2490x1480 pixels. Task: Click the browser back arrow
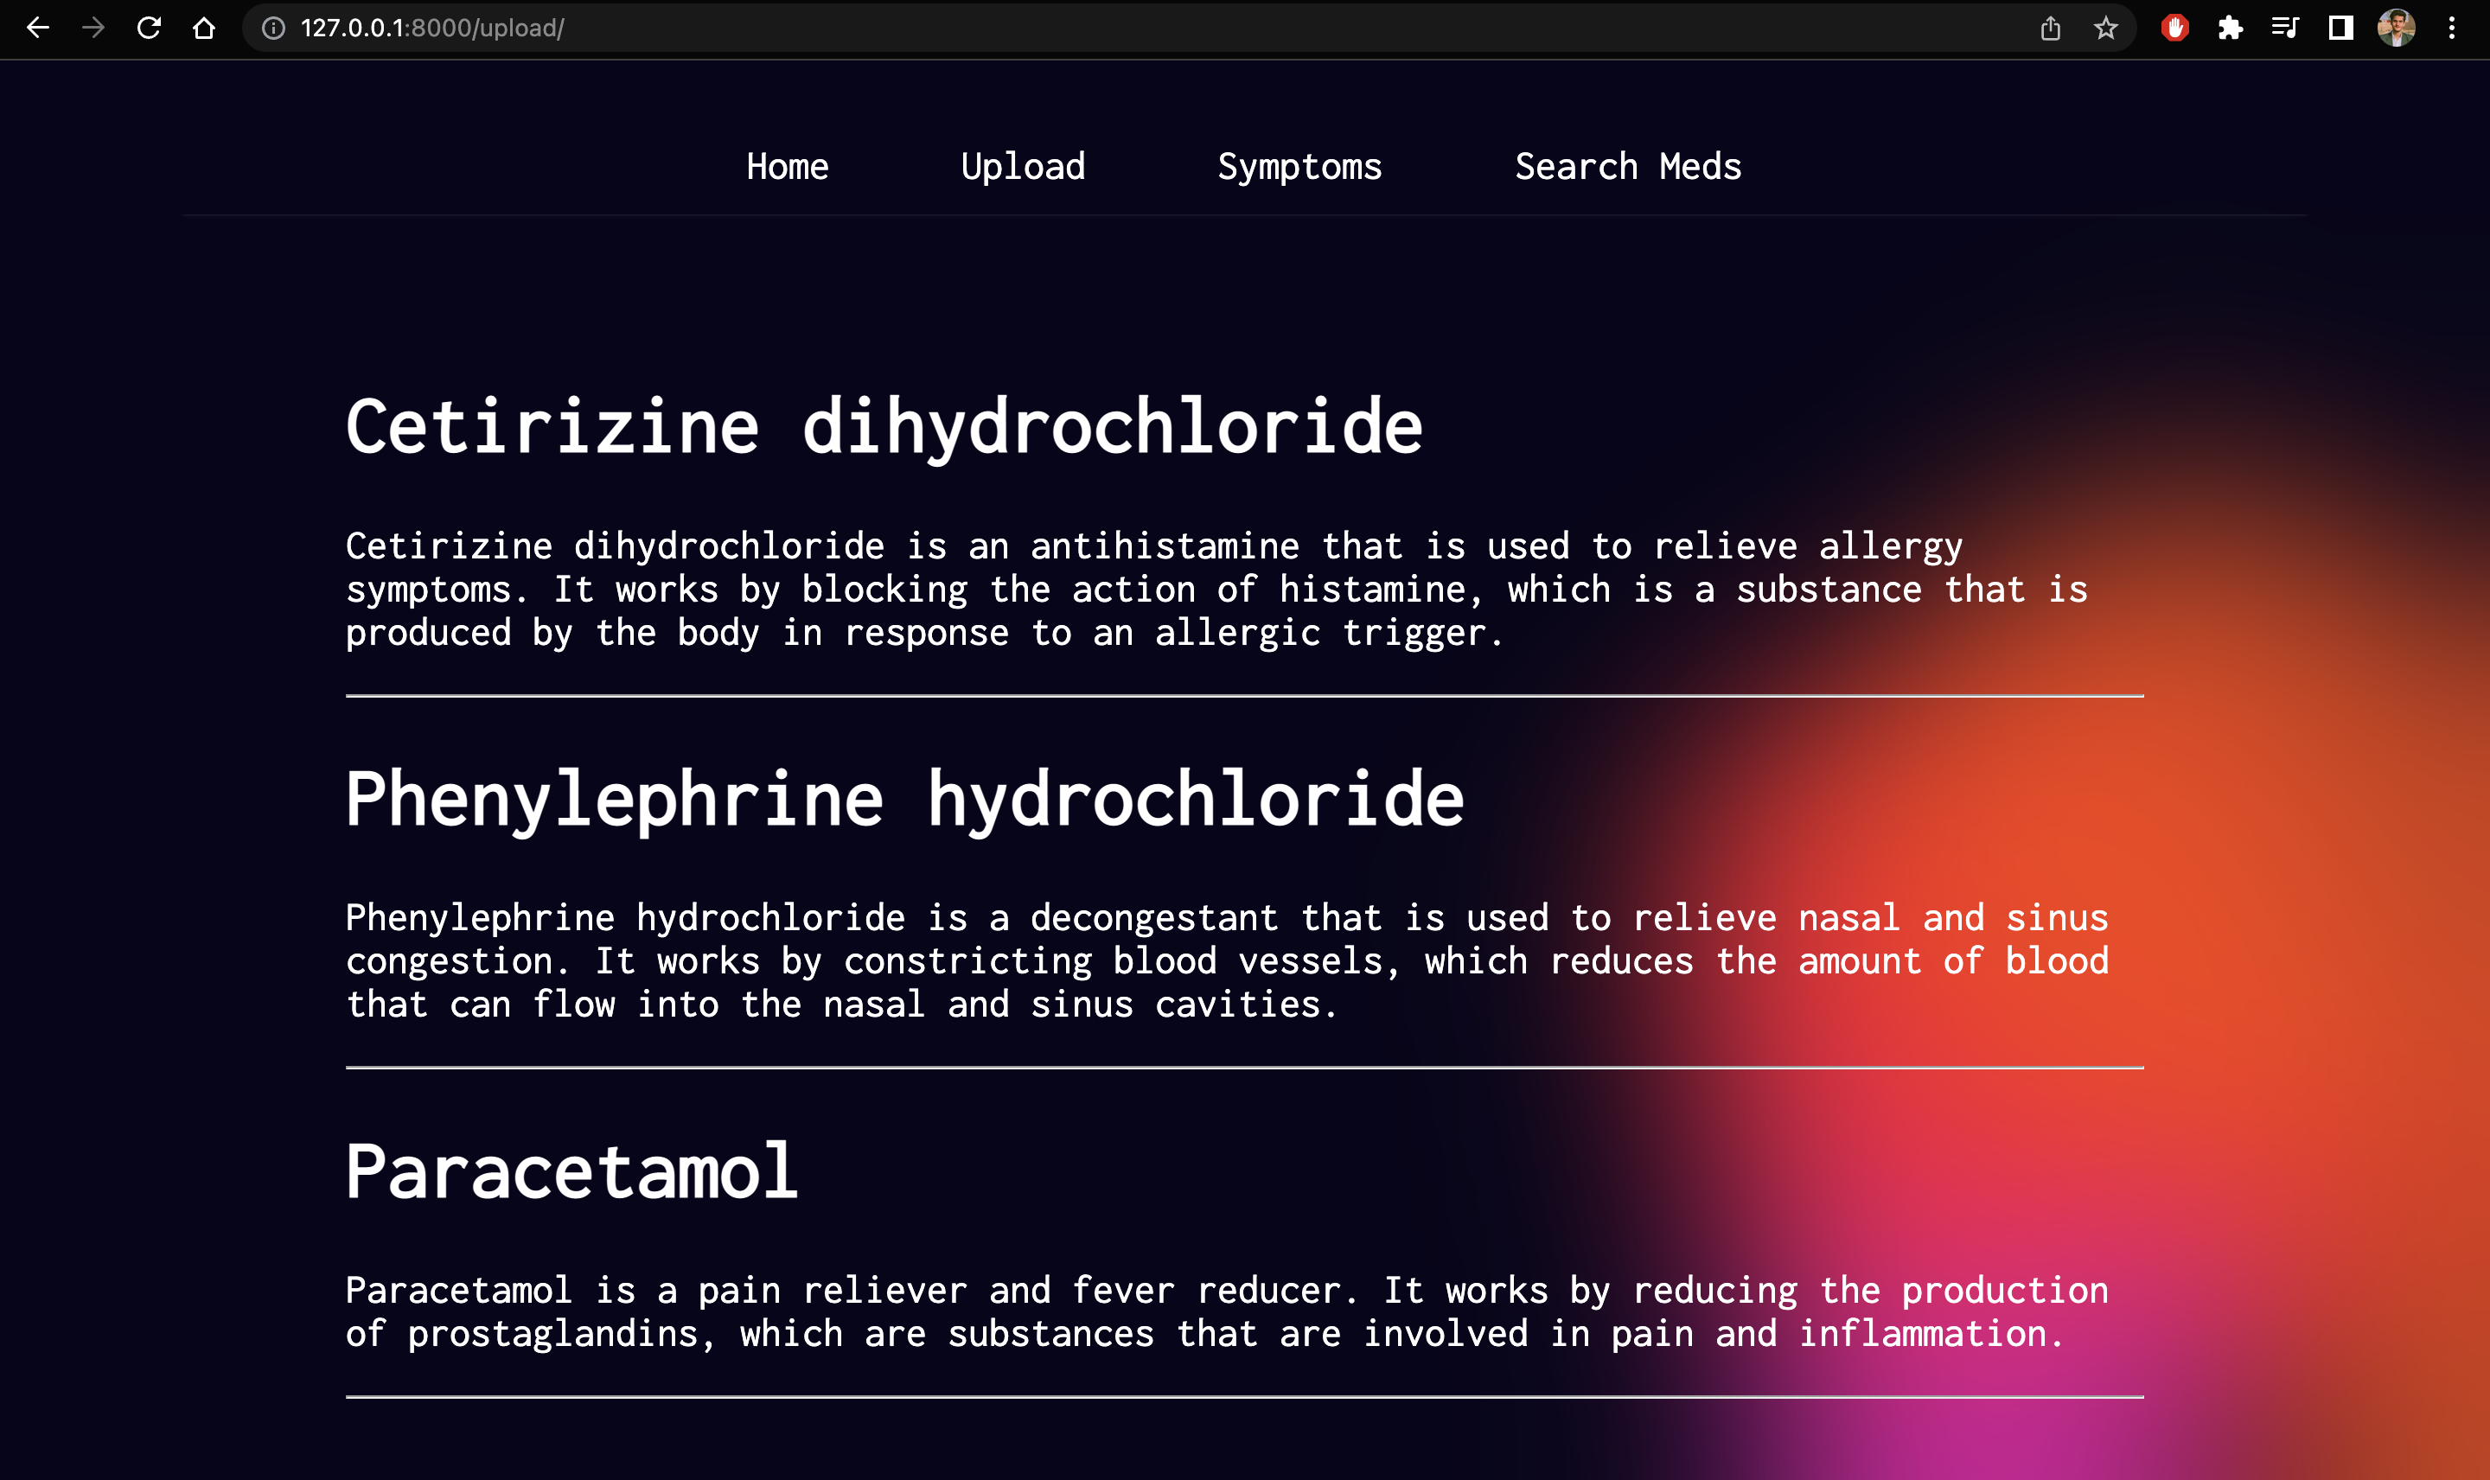click(x=38, y=28)
